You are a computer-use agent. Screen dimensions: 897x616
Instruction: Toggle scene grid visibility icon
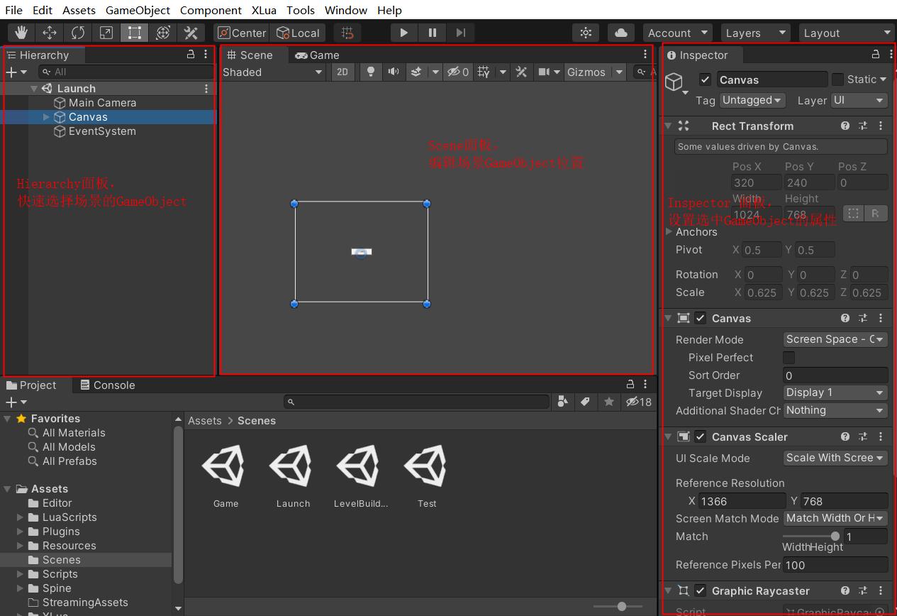coord(484,72)
